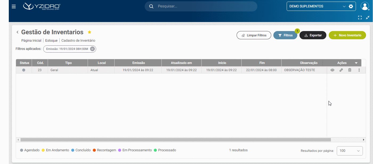Remove the Emissão filter chip
This screenshot has width=373, height=164.
tap(92, 49)
